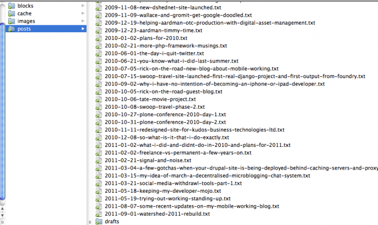Click the scroll down arrow in left column

pyautogui.click(x=2, y=216)
